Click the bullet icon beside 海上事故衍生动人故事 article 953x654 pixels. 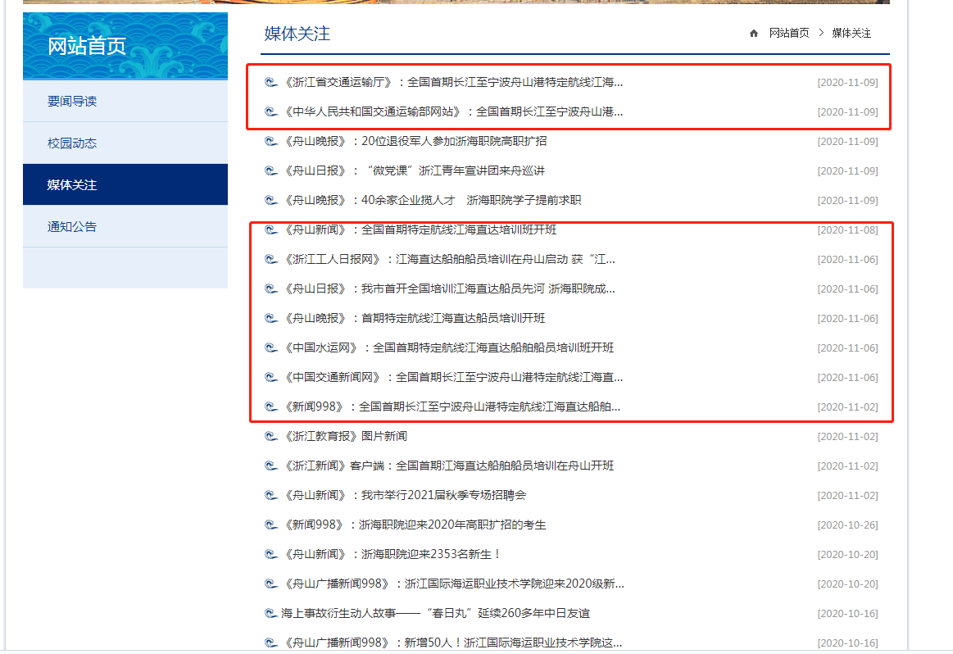coord(270,613)
